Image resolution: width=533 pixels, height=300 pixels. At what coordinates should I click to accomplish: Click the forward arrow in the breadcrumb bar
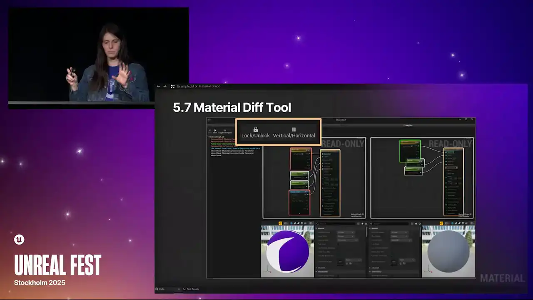[x=165, y=86]
